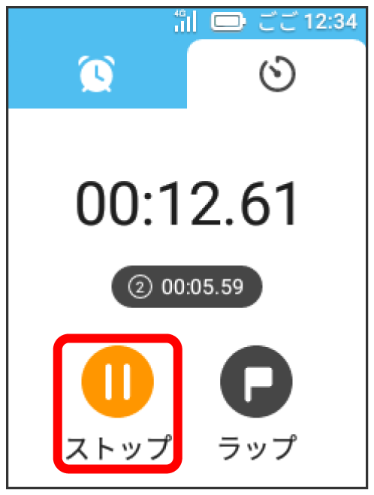Pause the stopwatch with the orange button

coord(118,382)
